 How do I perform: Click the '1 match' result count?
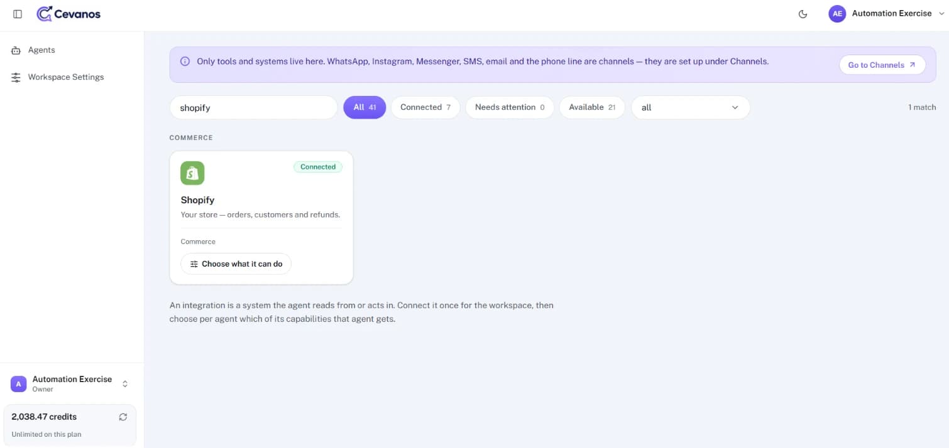[x=922, y=107]
